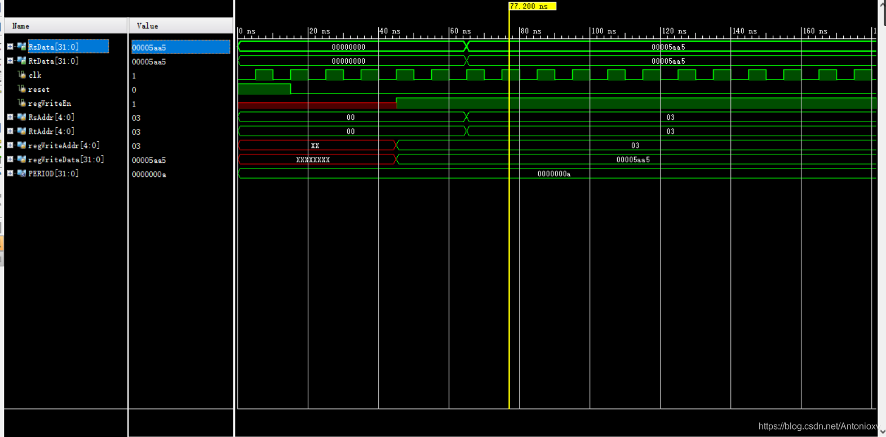Image resolution: width=886 pixels, height=437 pixels.
Task: Click the 160 ns ruler mark
Action: point(815,31)
